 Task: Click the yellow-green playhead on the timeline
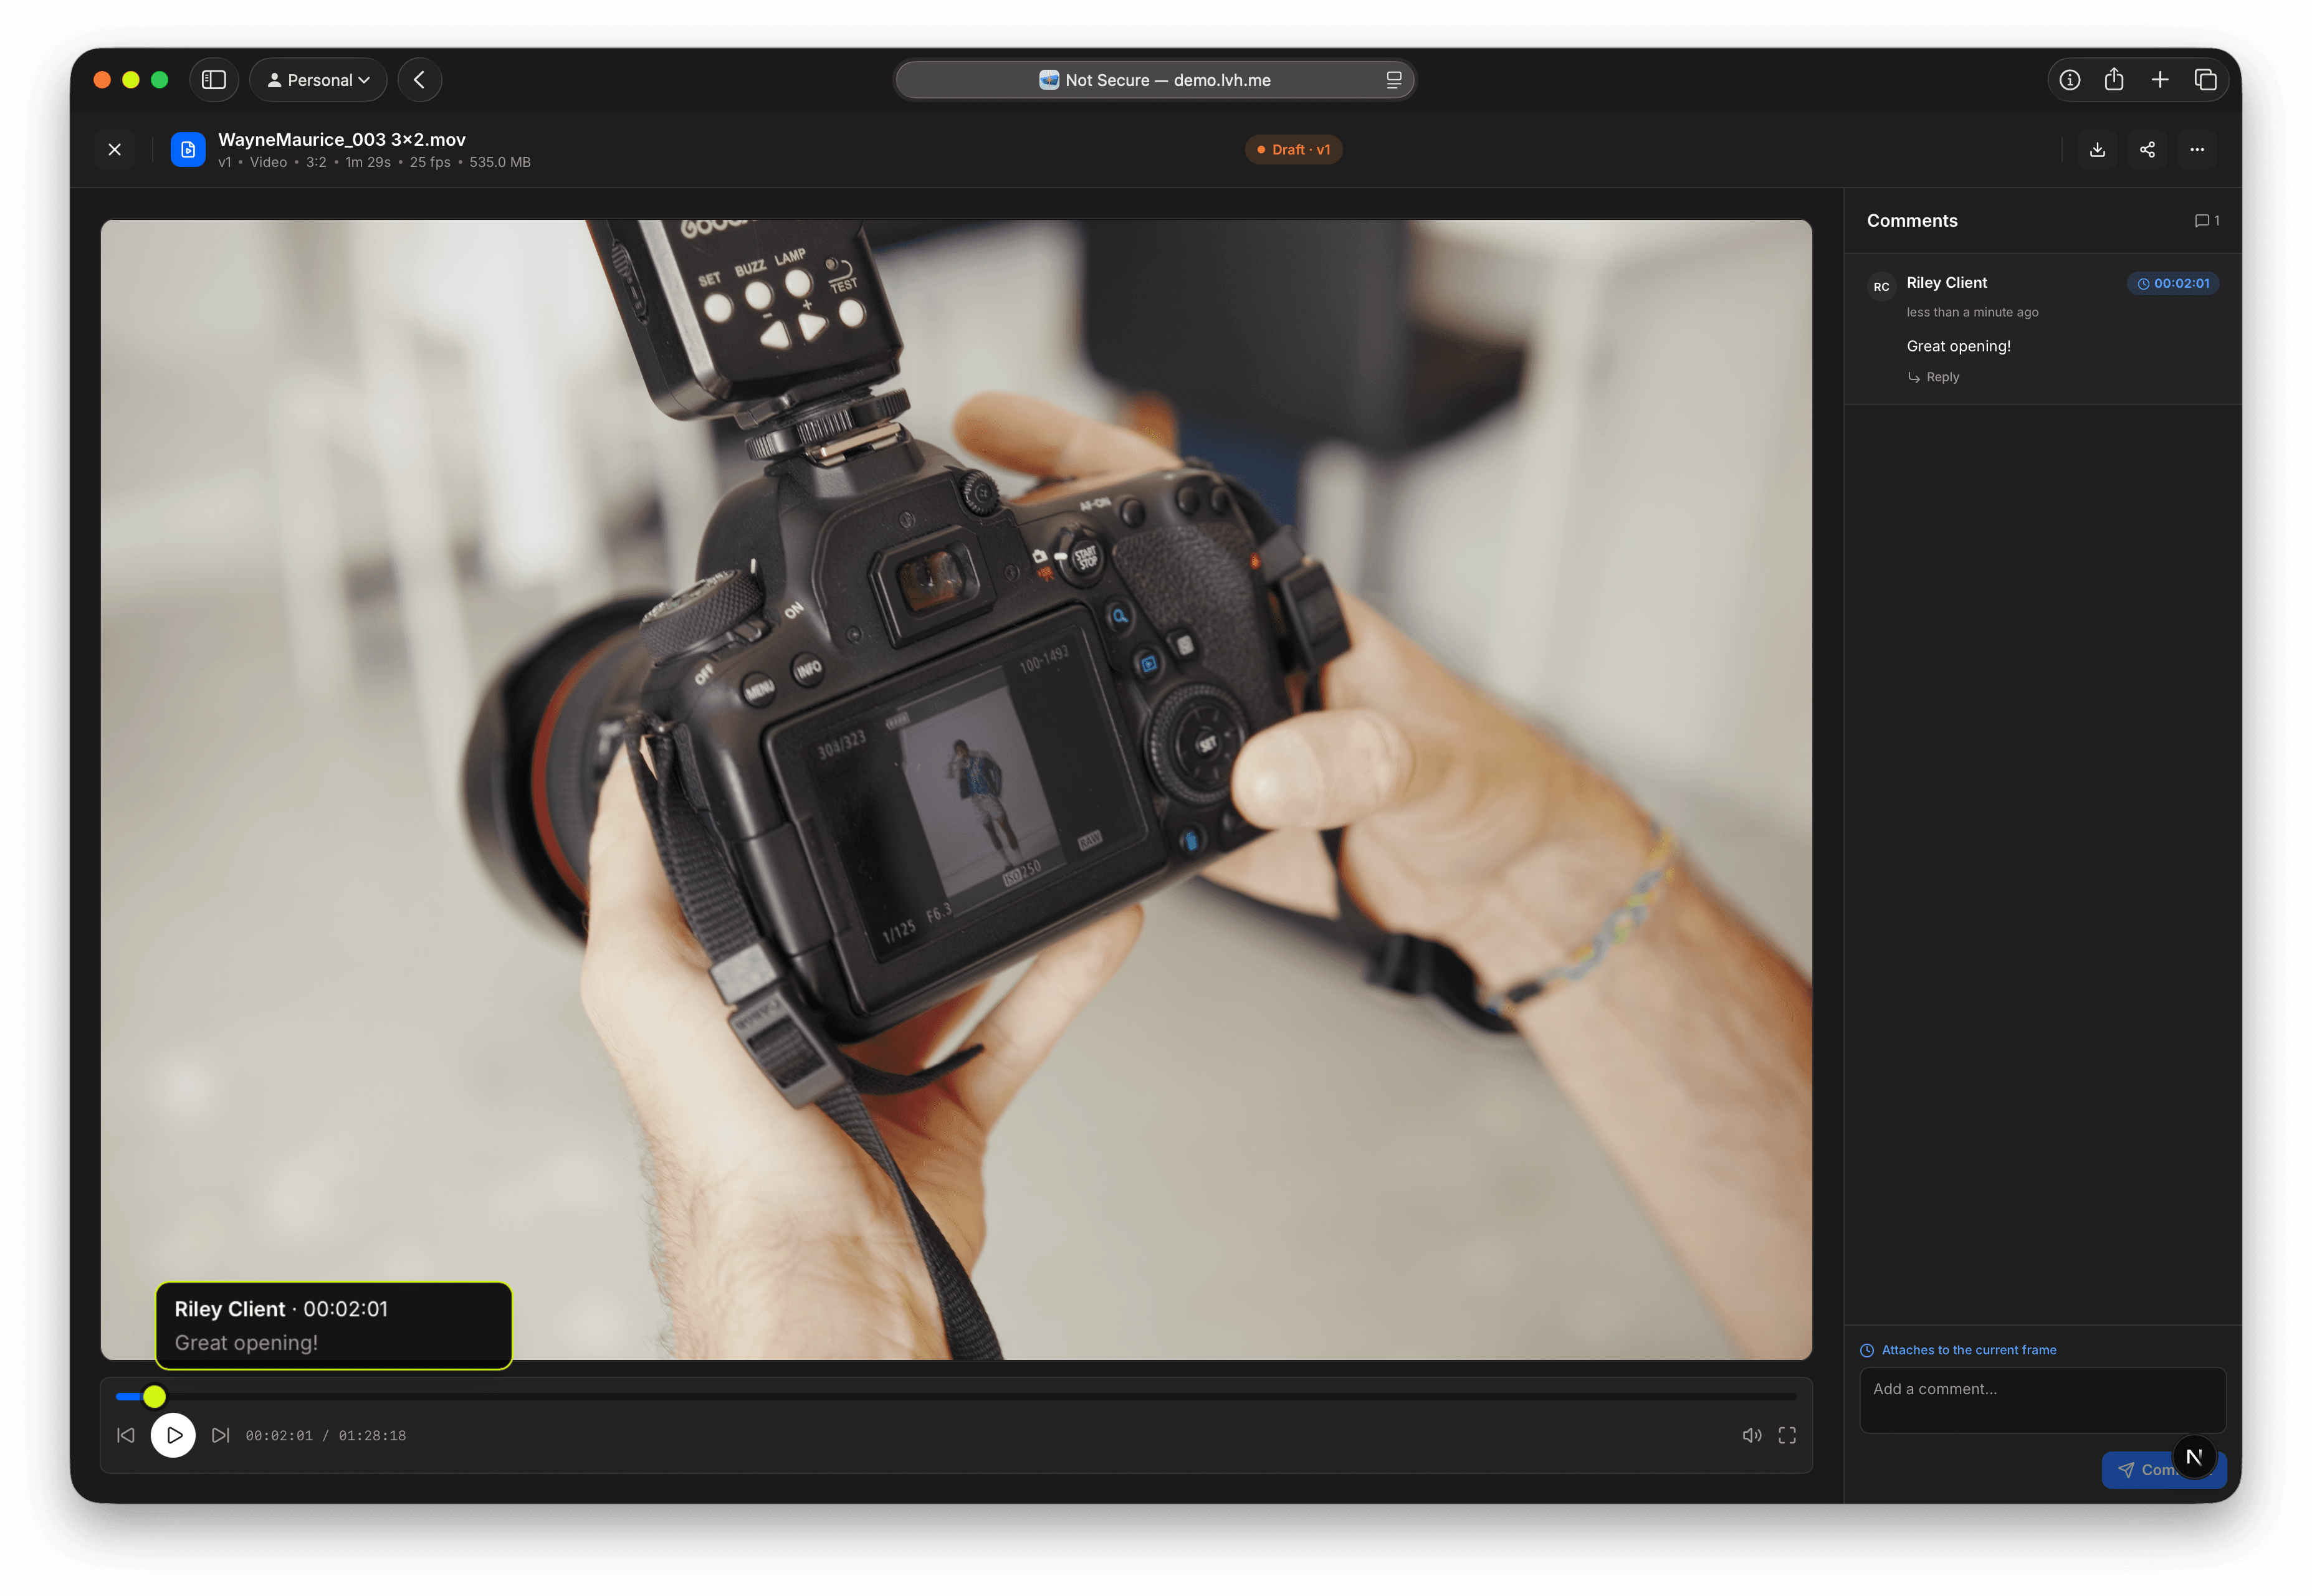pyautogui.click(x=154, y=1397)
